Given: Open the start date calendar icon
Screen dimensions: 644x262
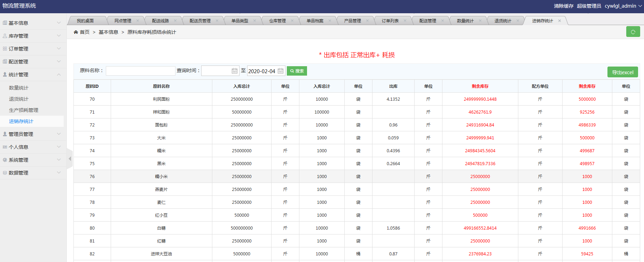Looking at the screenshot, I should [235, 71].
